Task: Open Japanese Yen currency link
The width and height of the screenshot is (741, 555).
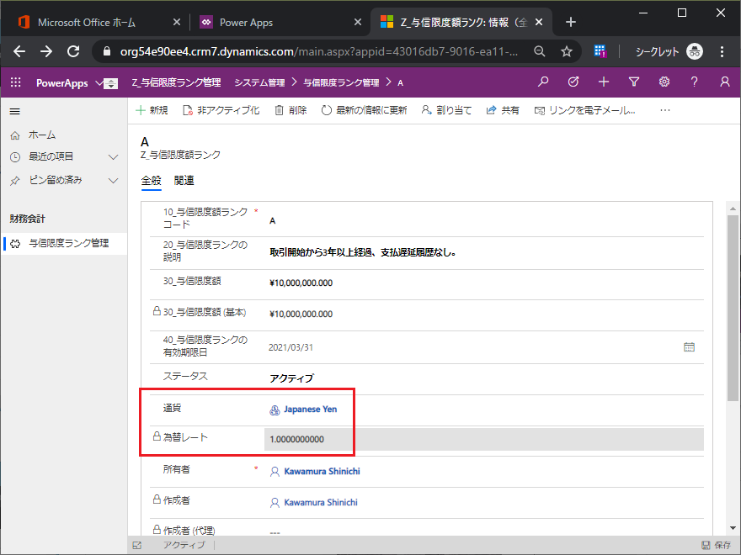Action: (311, 410)
